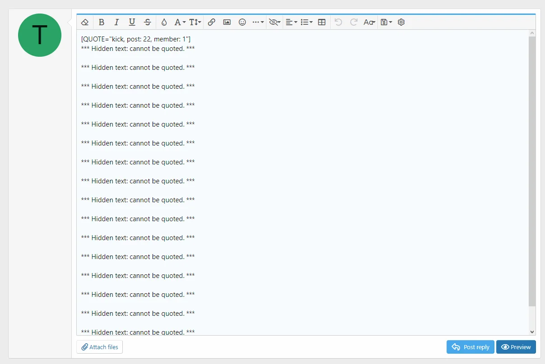This screenshot has height=364, width=545.
Task: Apply italic formatting
Action: (116, 22)
